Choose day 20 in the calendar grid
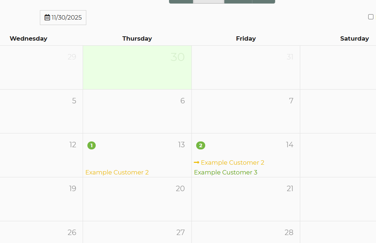Image resolution: width=376 pixels, height=243 pixels. (x=137, y=199)
